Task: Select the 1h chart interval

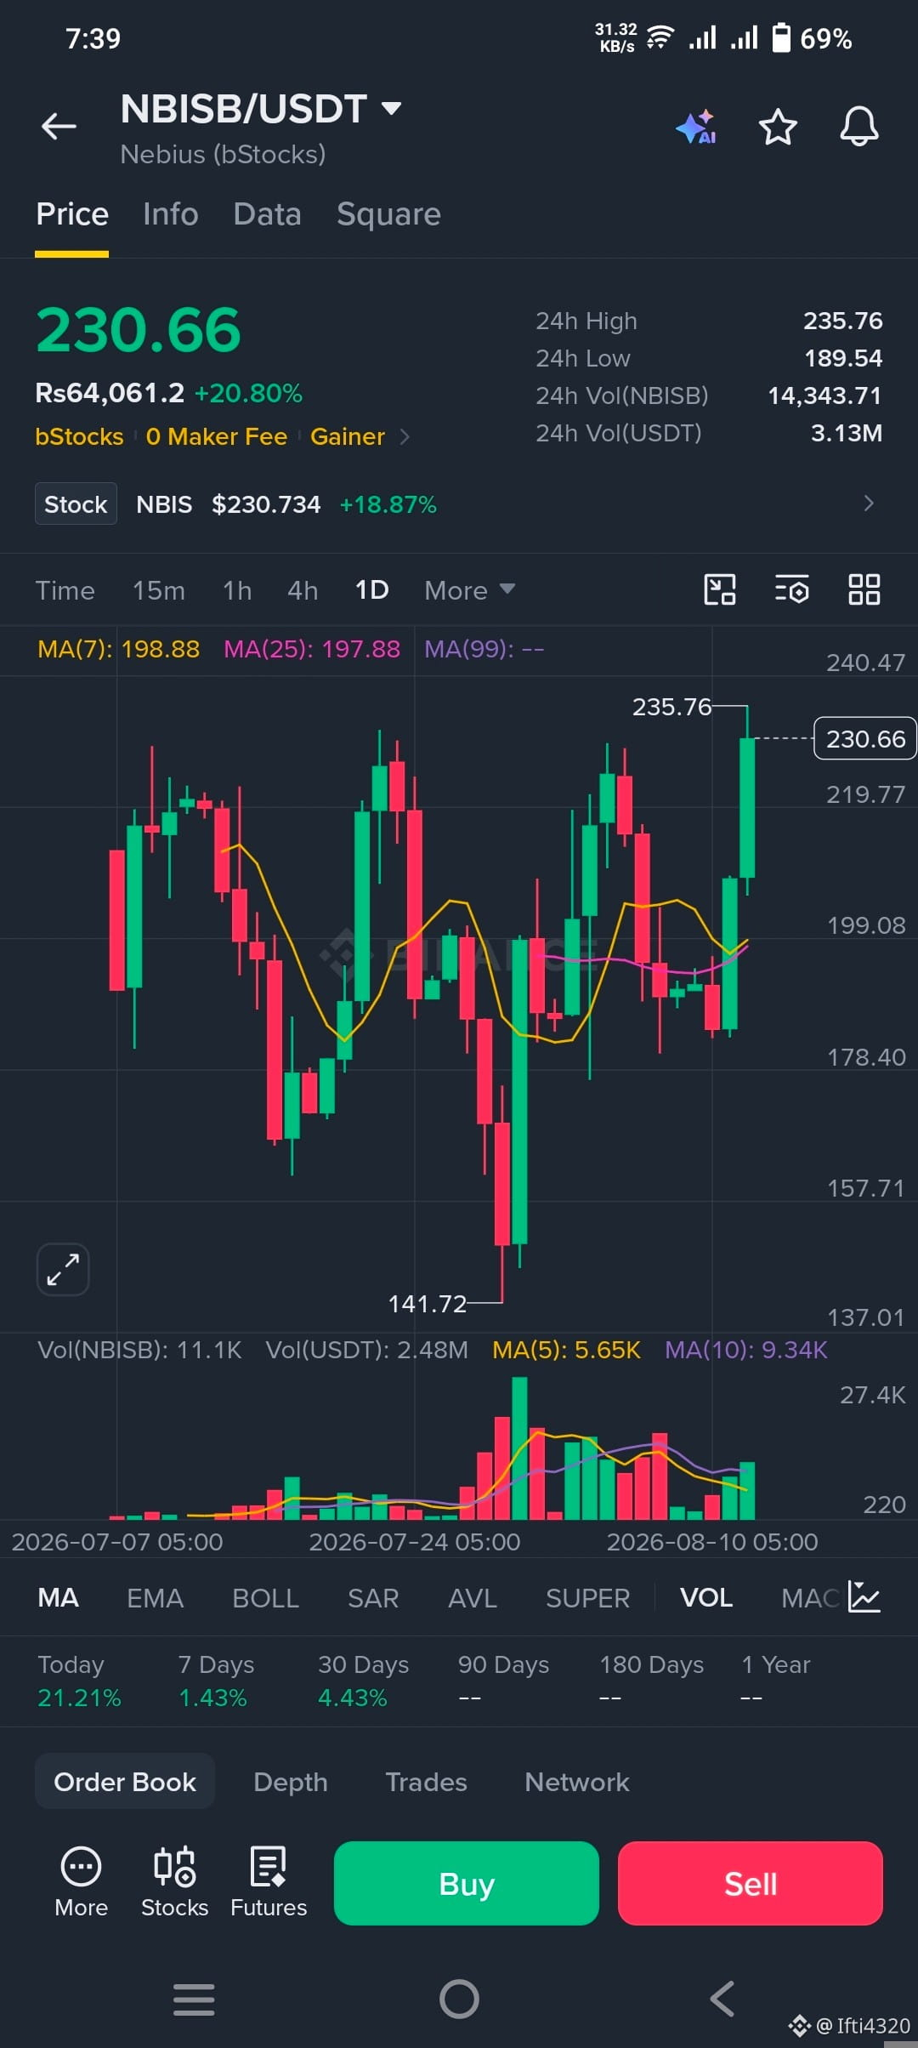Action: tap(237, 590)
